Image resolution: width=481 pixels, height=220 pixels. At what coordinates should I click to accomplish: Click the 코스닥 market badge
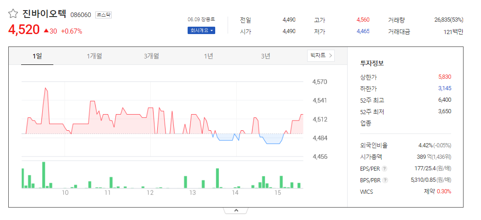point(103,15)
